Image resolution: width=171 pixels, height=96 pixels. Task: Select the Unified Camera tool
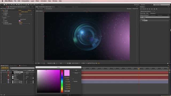(11, 5)
